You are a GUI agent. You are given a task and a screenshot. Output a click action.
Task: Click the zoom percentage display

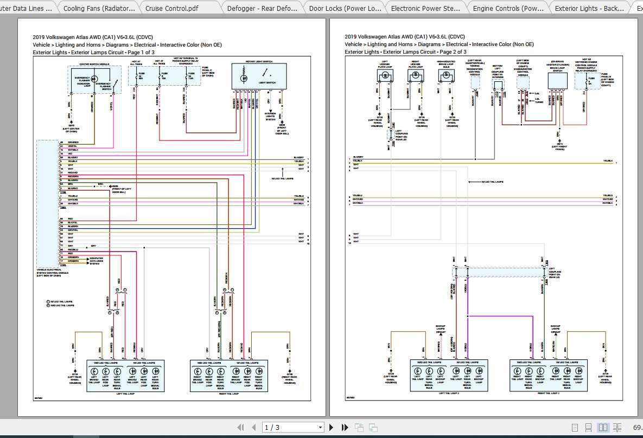click(x=636, y=427)
